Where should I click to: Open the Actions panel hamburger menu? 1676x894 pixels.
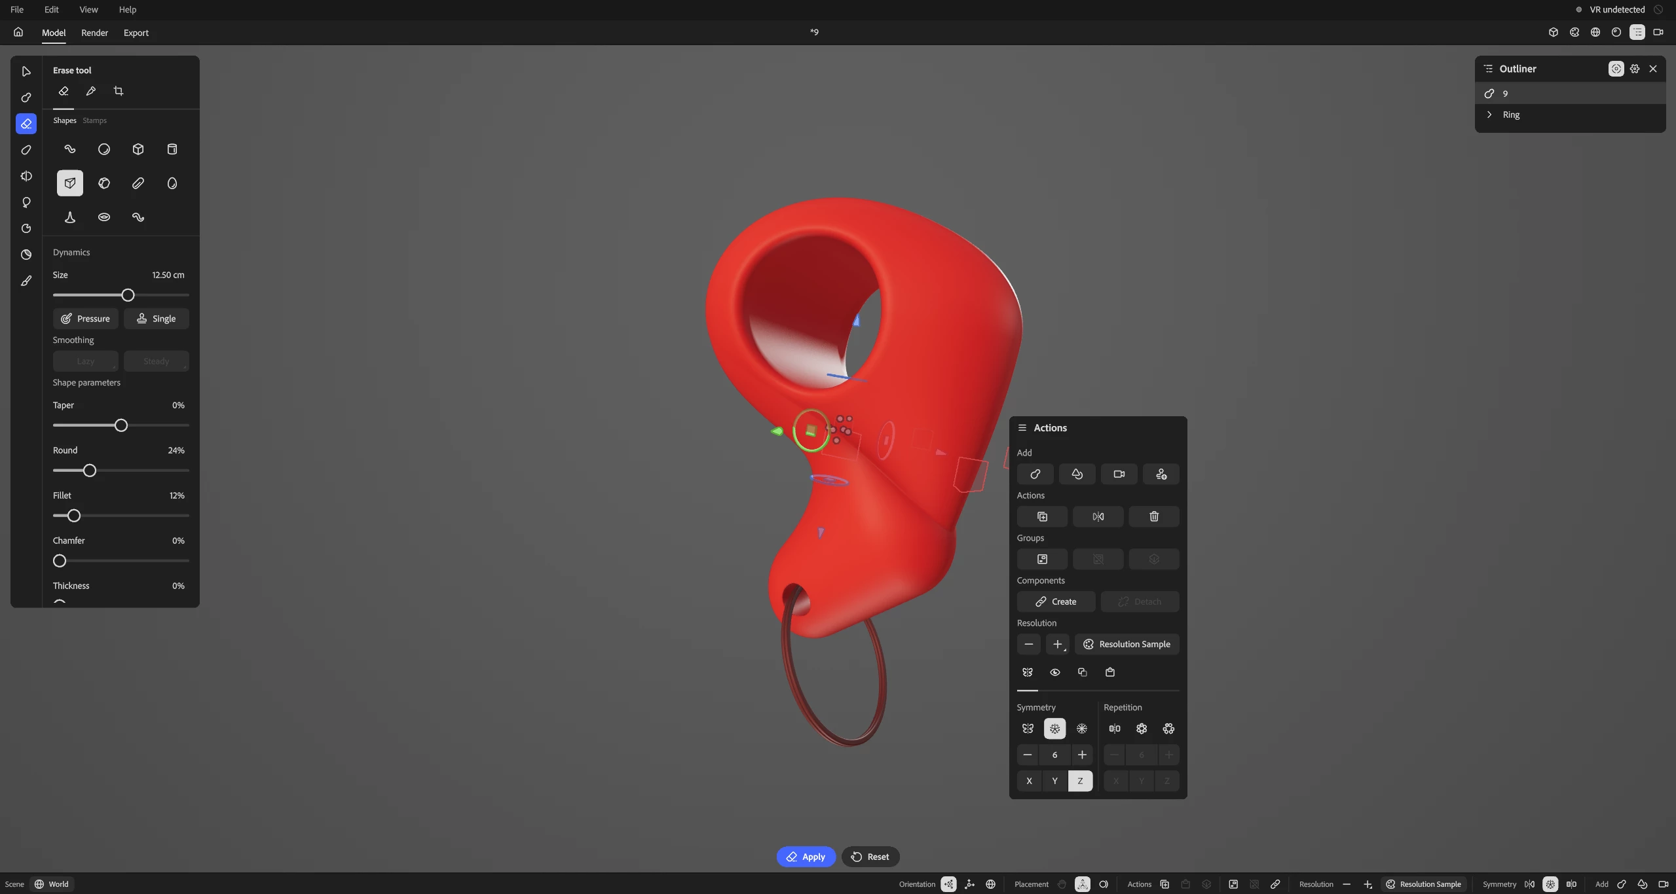(1022, 428)
